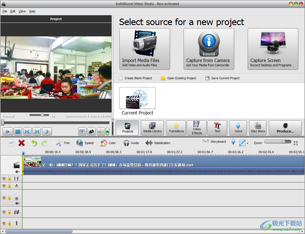
Task: Adjust the playback speed slider
Action: (39, 115)
